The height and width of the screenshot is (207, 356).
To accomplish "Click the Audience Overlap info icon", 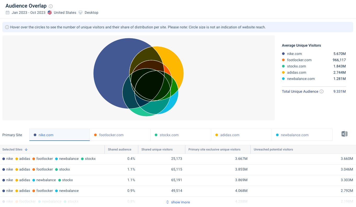I will coord(51,6).
